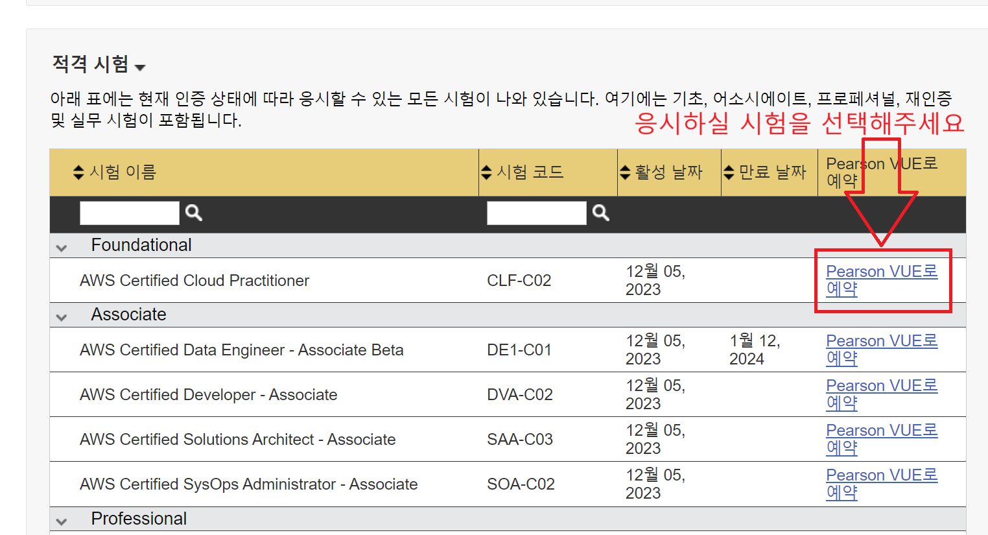Screen dimensions: 988x535
Task: Sort table by 시험 이름 column arrows
Action: tap(78, 172)
